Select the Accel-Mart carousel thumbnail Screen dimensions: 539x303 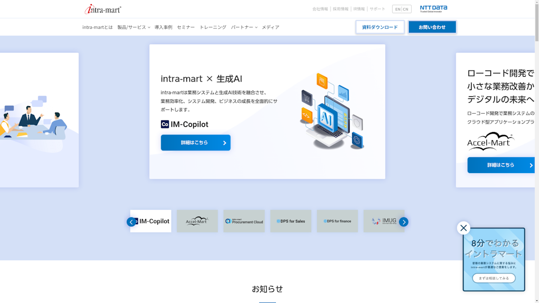click(x=197, y=221)
